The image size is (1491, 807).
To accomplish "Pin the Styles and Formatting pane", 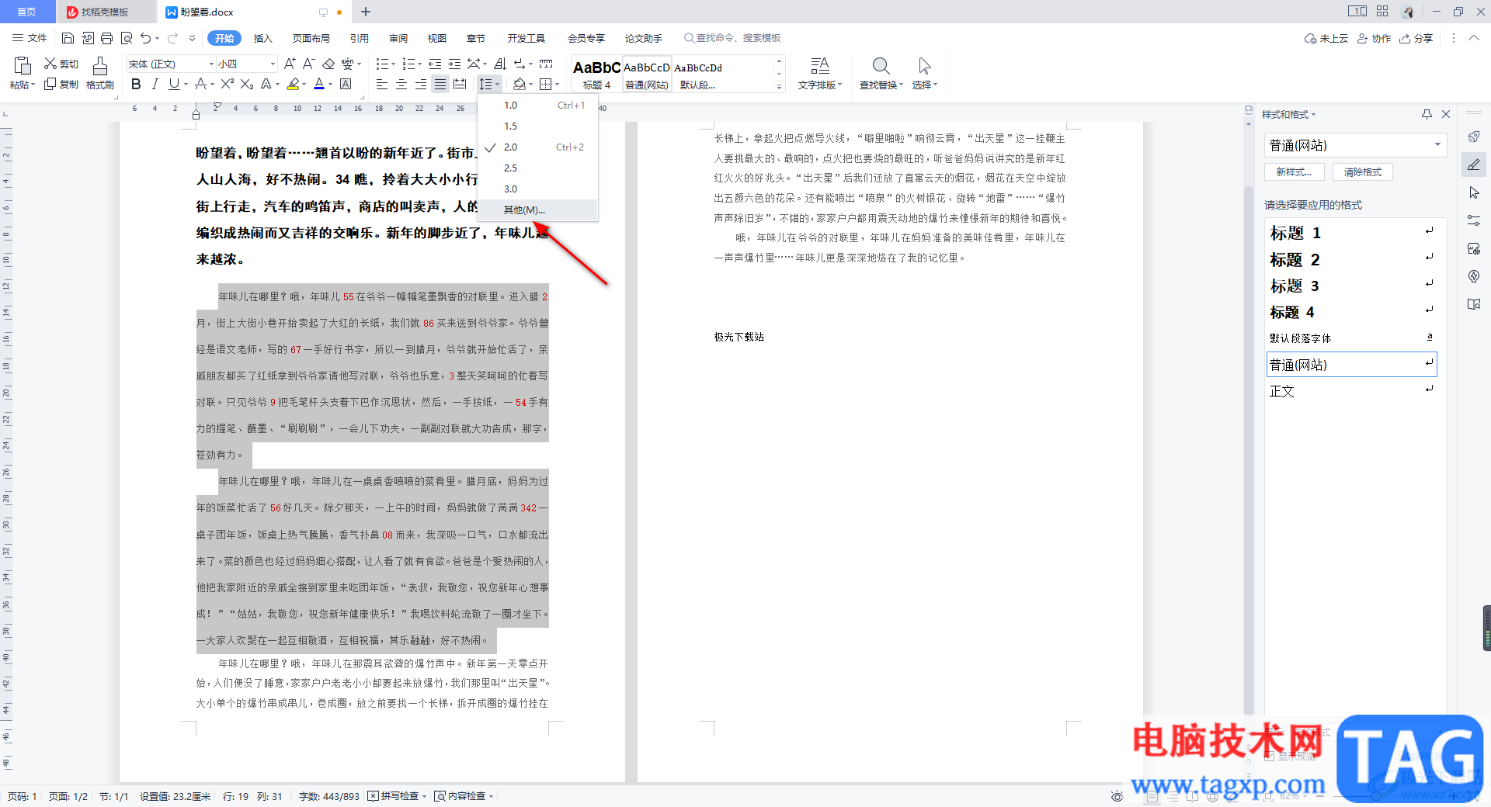I will tap(1427, 114).
